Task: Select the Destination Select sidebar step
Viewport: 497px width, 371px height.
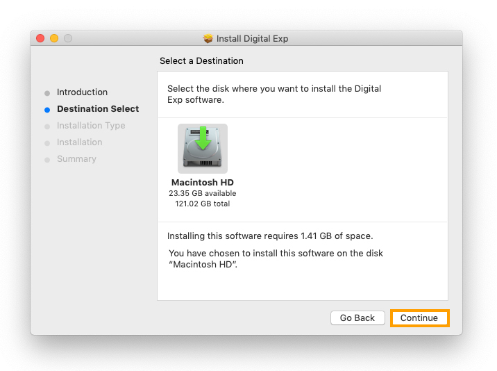Action: [98, 109]
